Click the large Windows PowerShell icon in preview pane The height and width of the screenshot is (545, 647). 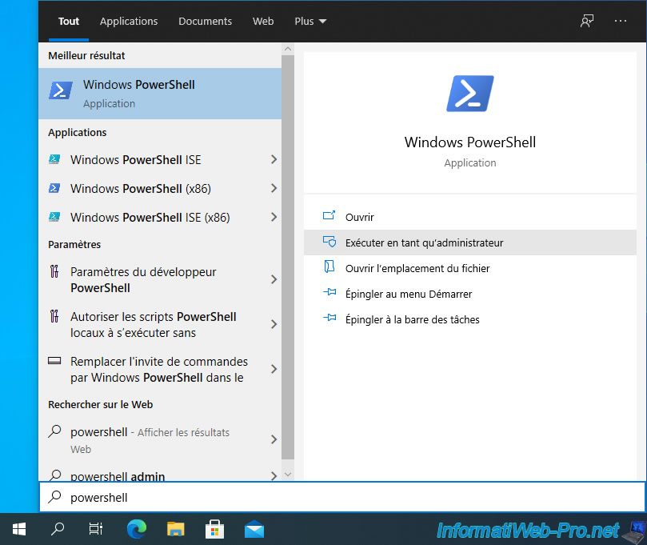[x=469, y=94]
